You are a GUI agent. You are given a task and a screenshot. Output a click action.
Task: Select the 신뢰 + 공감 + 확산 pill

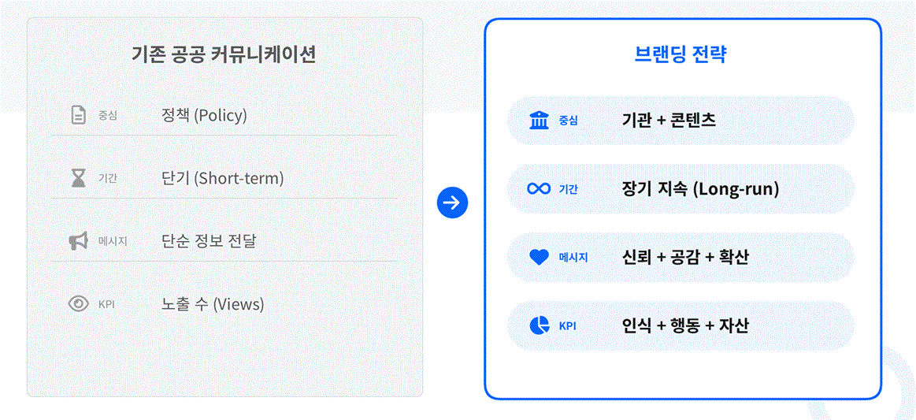[681, 257]
